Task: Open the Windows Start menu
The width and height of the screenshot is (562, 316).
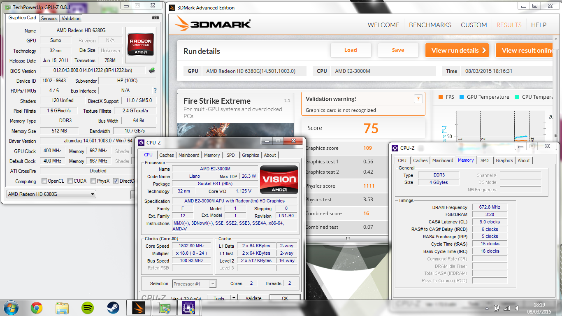Action: (11, 307)
